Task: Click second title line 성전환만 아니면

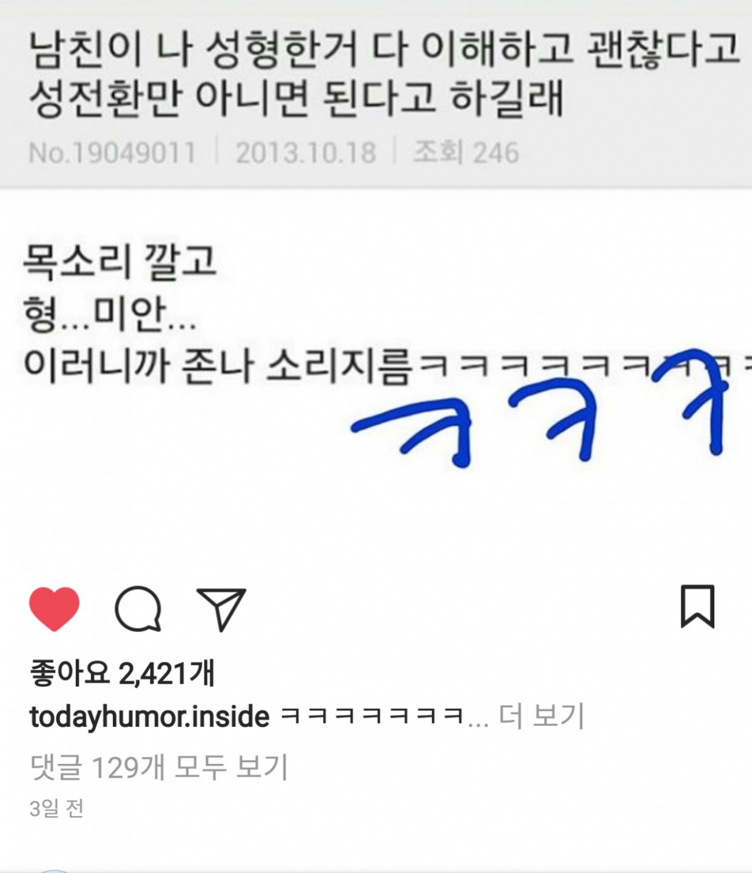Action: point(296,98)
